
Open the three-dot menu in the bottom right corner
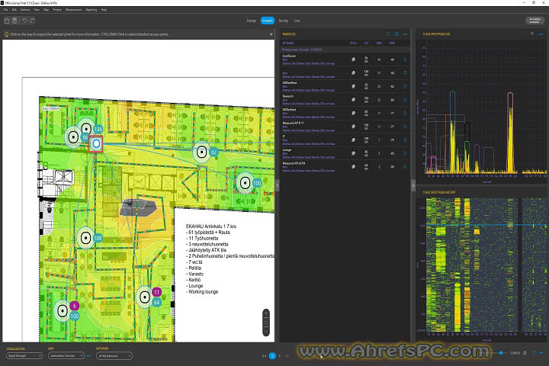point(541,353)
